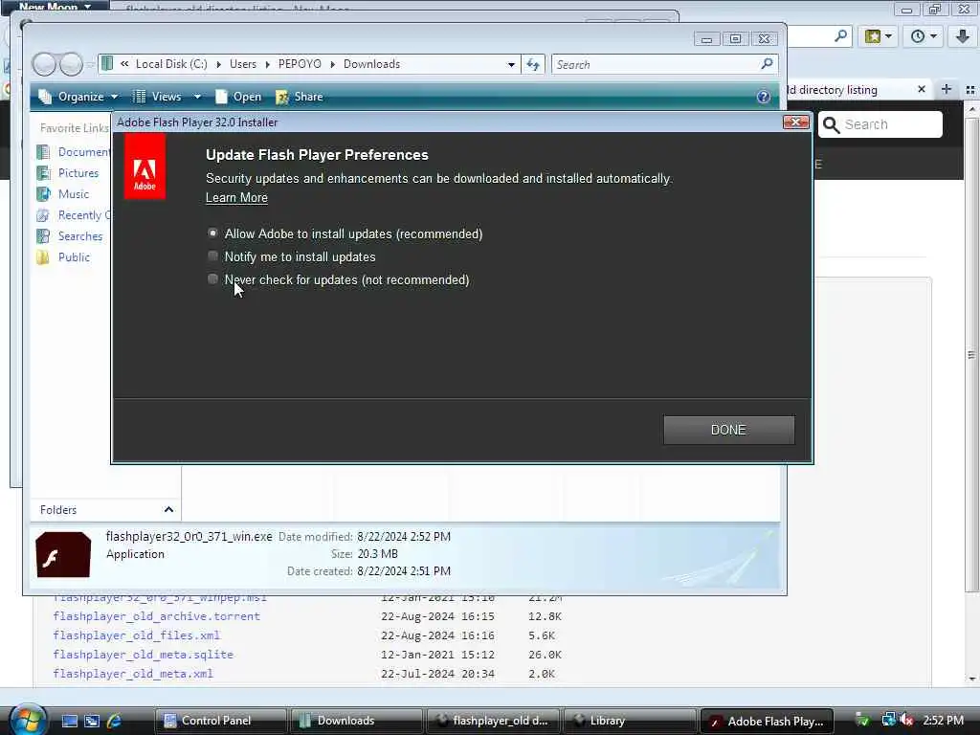Click the muted volume tray icon
980x735 pixels.
[907, 721]
